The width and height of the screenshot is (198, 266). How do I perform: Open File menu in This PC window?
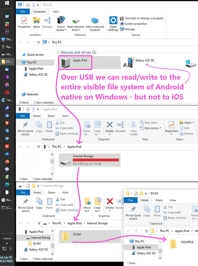pyautogui.click(x=23, y=12)
